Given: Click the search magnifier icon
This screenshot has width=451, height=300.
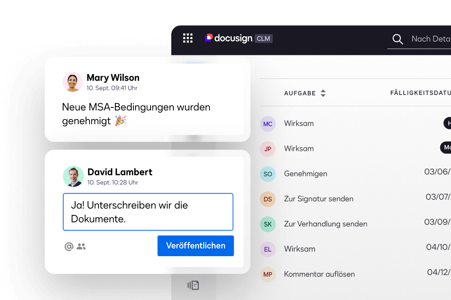Looking at the screenshot, I should [398, 39].
